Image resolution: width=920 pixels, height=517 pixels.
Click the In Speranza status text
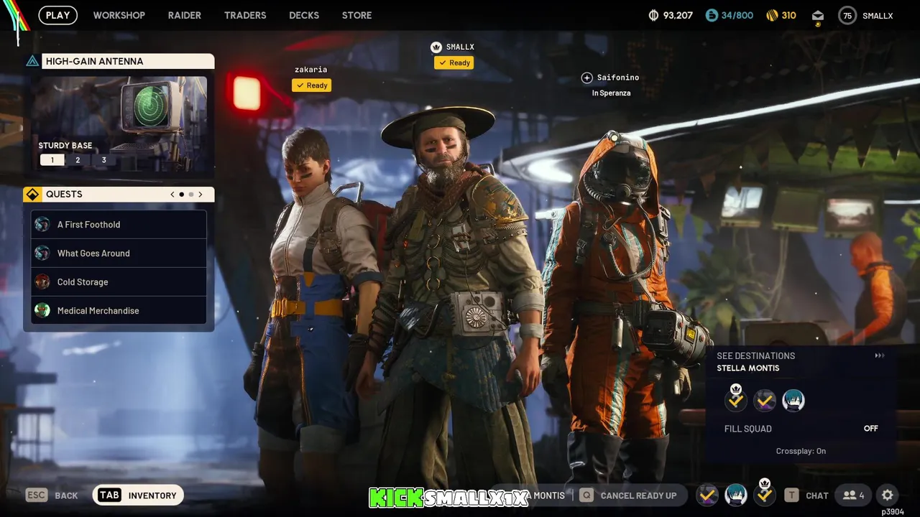coord(611,93)
